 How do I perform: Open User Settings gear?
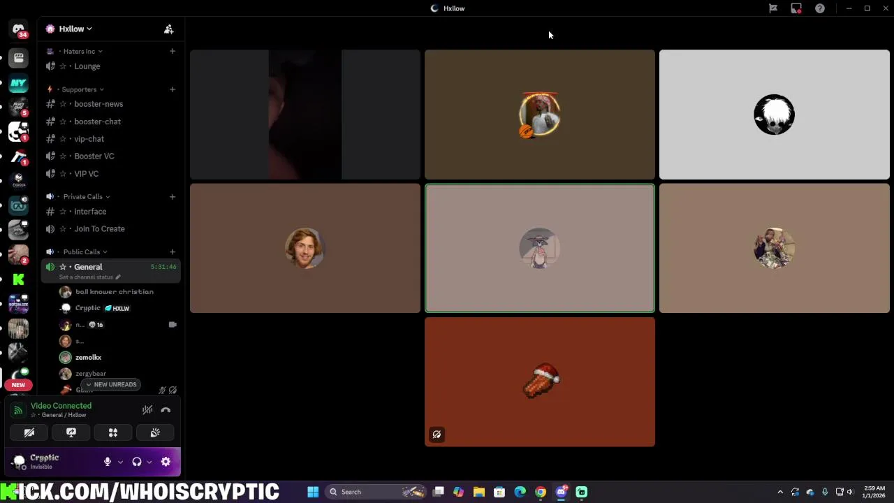[x=166, y=462]
